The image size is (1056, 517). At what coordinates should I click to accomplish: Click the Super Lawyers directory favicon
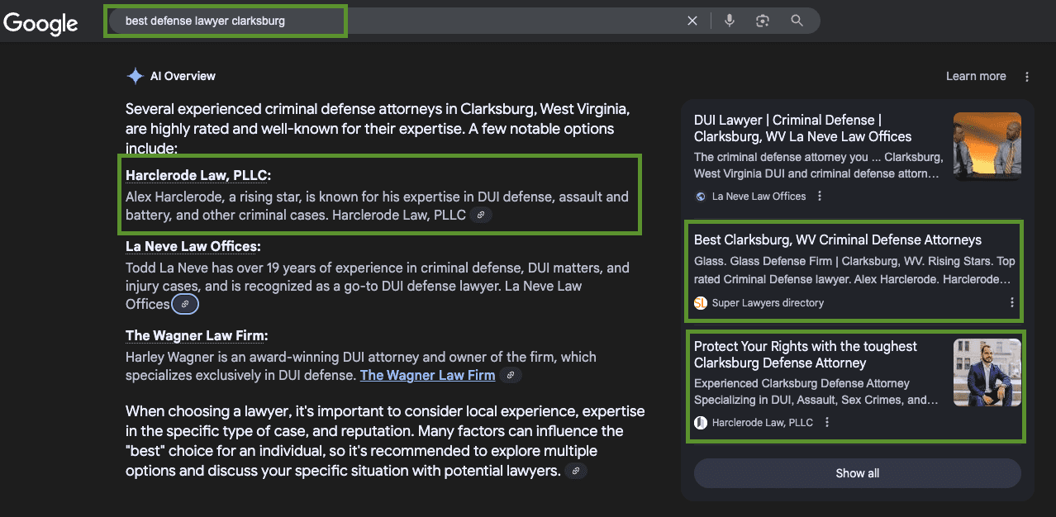pos(701,302)
